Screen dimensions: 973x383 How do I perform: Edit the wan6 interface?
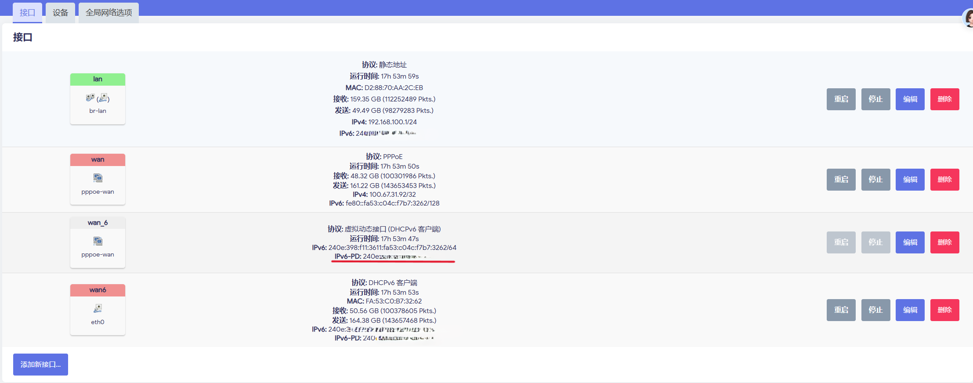[910, 310]
